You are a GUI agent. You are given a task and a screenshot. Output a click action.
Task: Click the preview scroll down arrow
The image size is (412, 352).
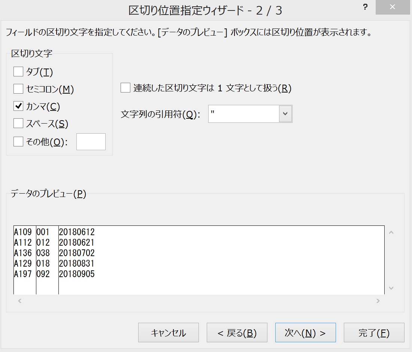391,288
